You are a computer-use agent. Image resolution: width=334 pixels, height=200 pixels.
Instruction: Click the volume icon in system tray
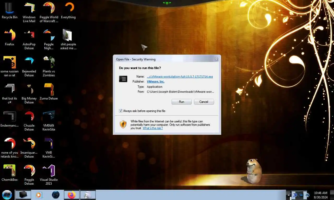coord(308,195)
